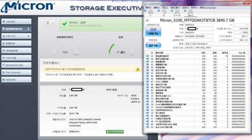Open sanitize drive with prohibition icon

[16, 50]
